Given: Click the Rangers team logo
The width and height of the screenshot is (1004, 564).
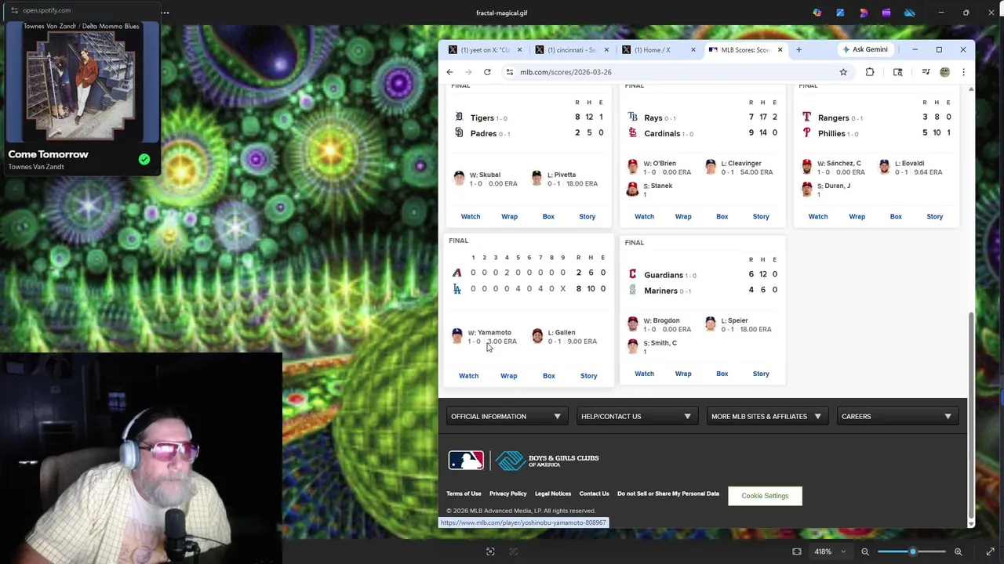Looking at the screenshot, I should (x=806, y=117).
